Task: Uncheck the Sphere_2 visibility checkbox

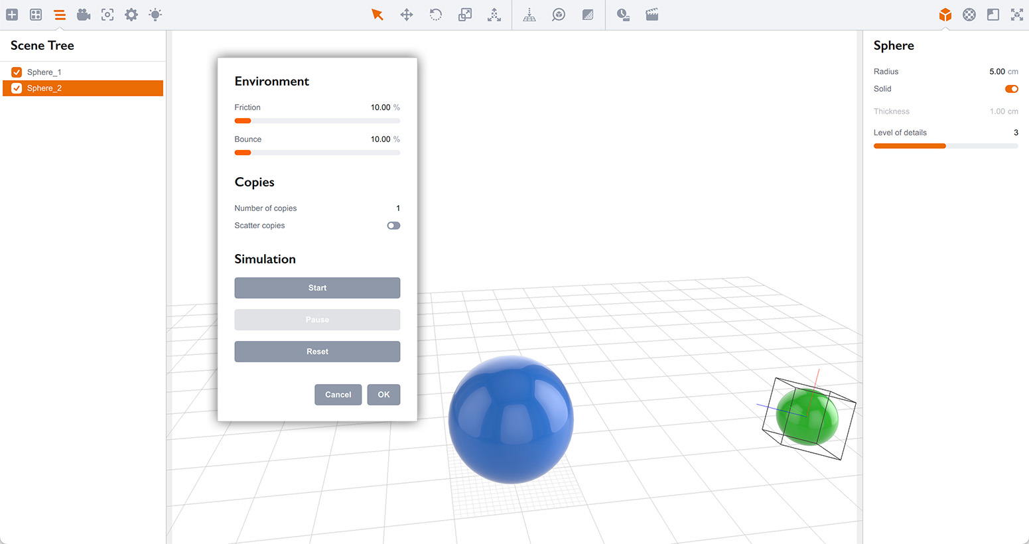Action: [x=17, y=88]
